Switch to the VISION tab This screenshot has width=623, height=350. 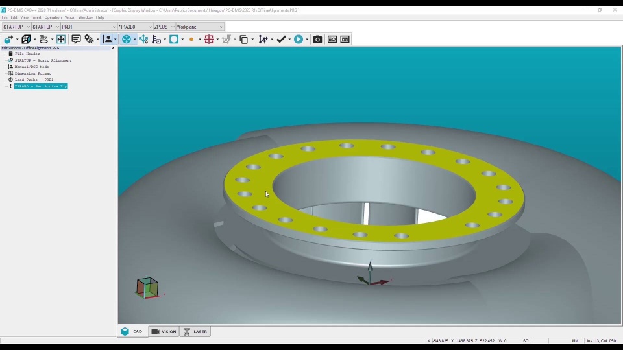click(x=164, y=332)
